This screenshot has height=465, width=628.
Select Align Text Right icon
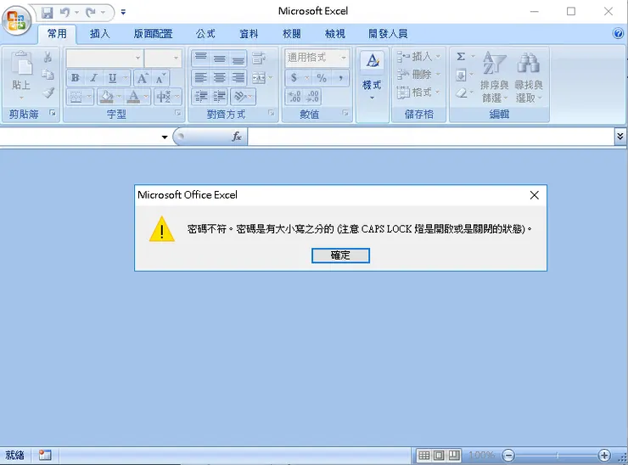238,78
